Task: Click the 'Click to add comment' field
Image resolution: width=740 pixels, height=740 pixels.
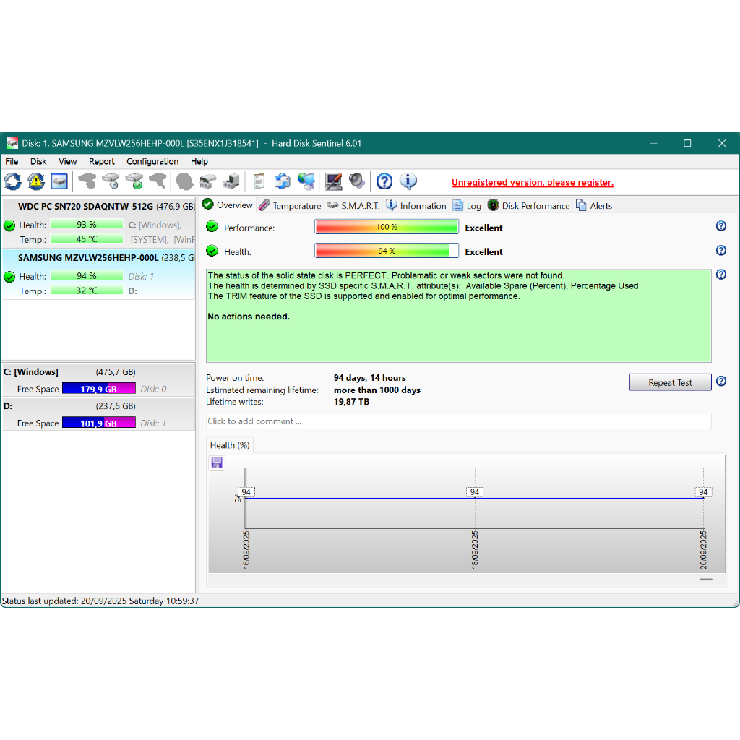Action: click(x=458, y=421)
